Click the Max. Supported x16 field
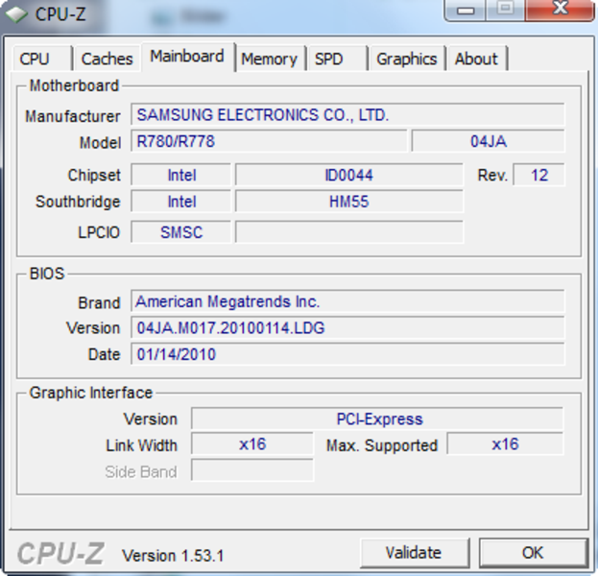The image size is (598, 576). [x=505, y=444]
